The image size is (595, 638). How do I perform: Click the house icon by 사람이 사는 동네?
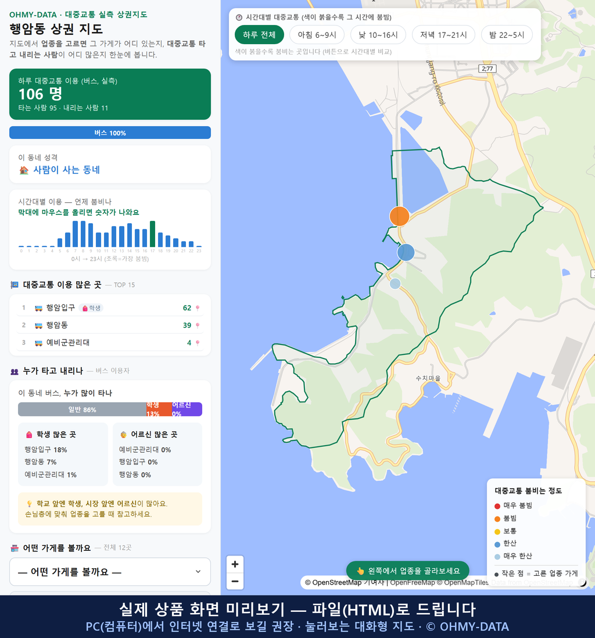click(x=24, y=170)
